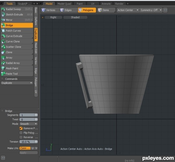Activate the Mesh Paint tool icon

pyautogui.click(x=3, y=68)
